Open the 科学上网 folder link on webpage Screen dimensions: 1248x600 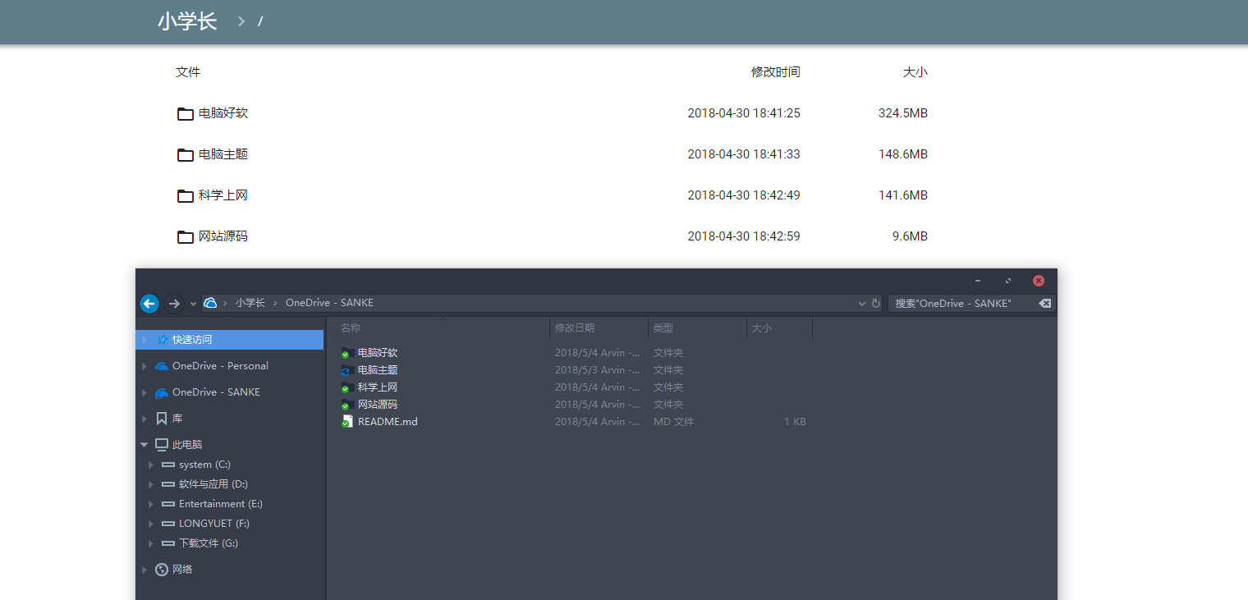pos(223,195)
